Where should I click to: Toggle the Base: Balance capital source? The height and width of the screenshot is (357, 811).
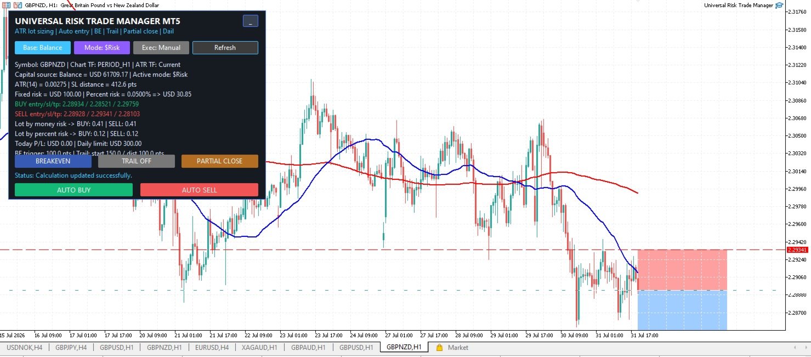43,48
